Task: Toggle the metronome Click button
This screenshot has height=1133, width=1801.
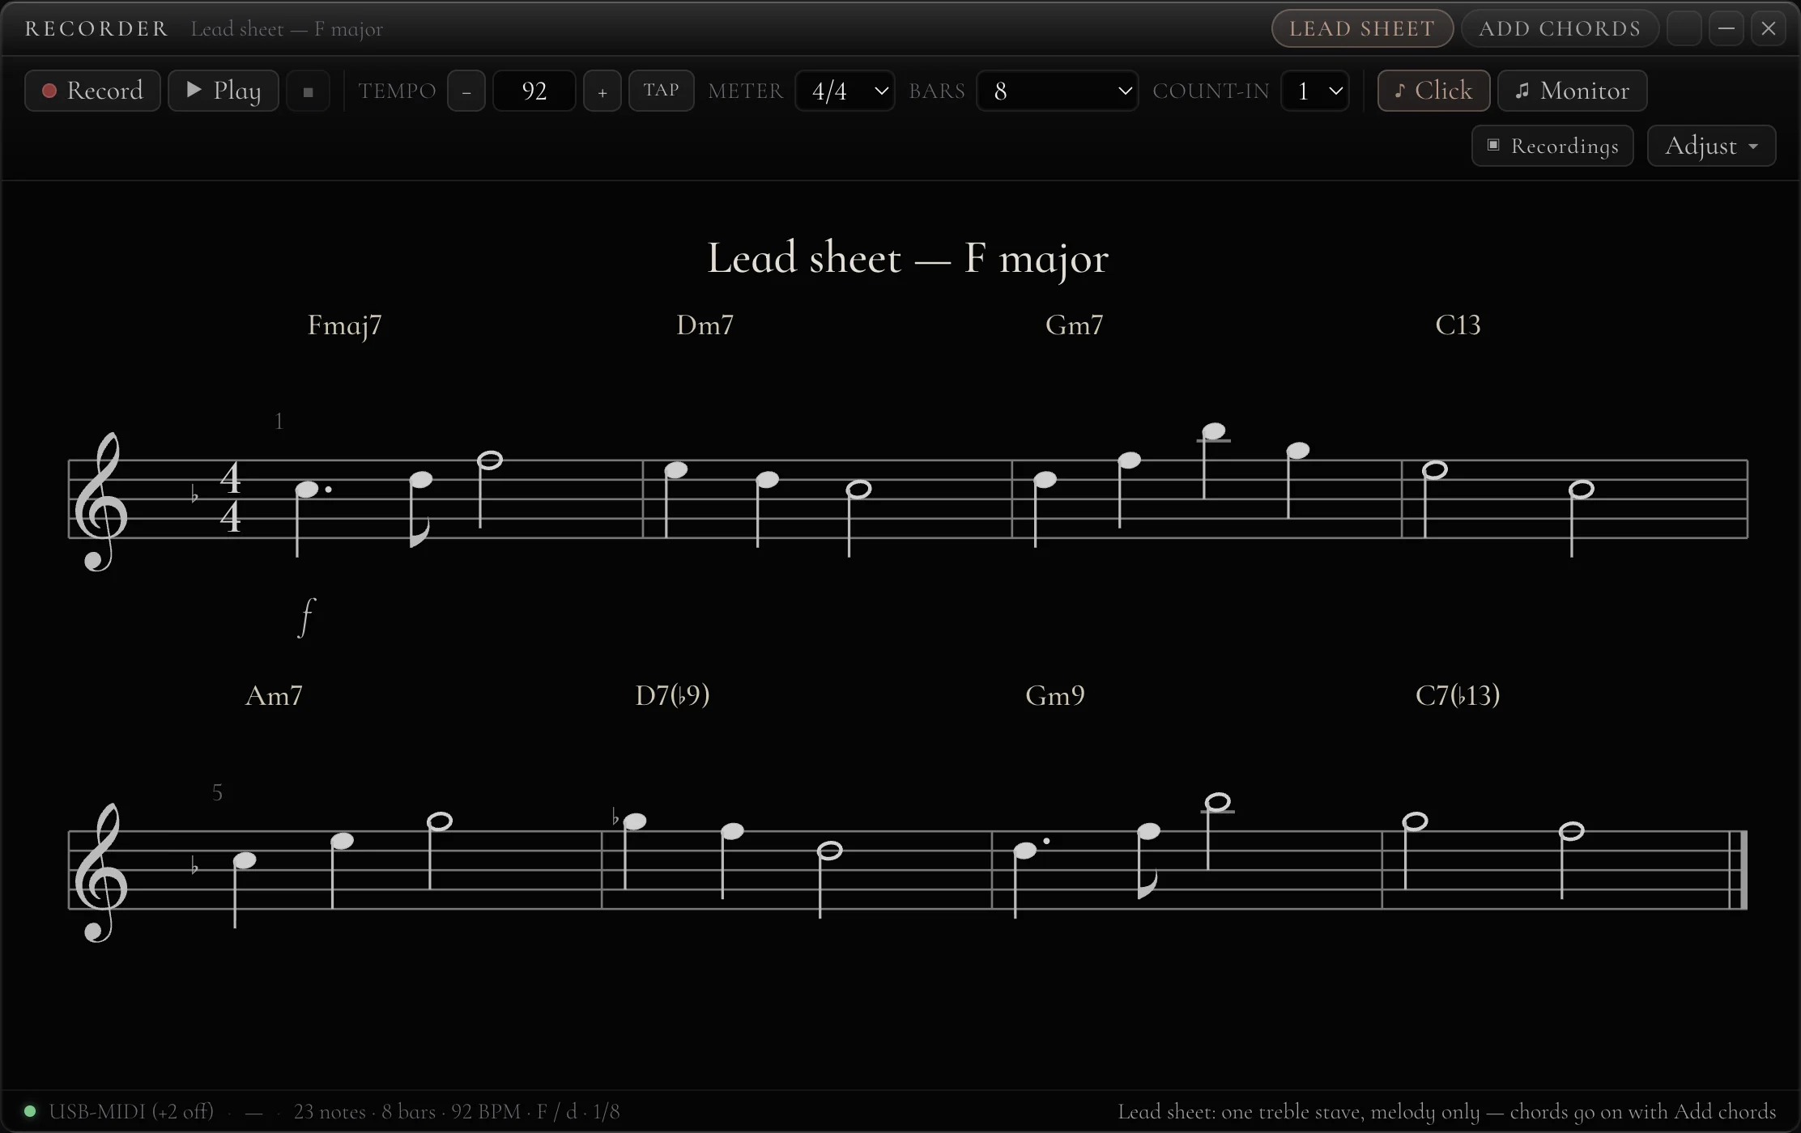Action: [1433, 91]
